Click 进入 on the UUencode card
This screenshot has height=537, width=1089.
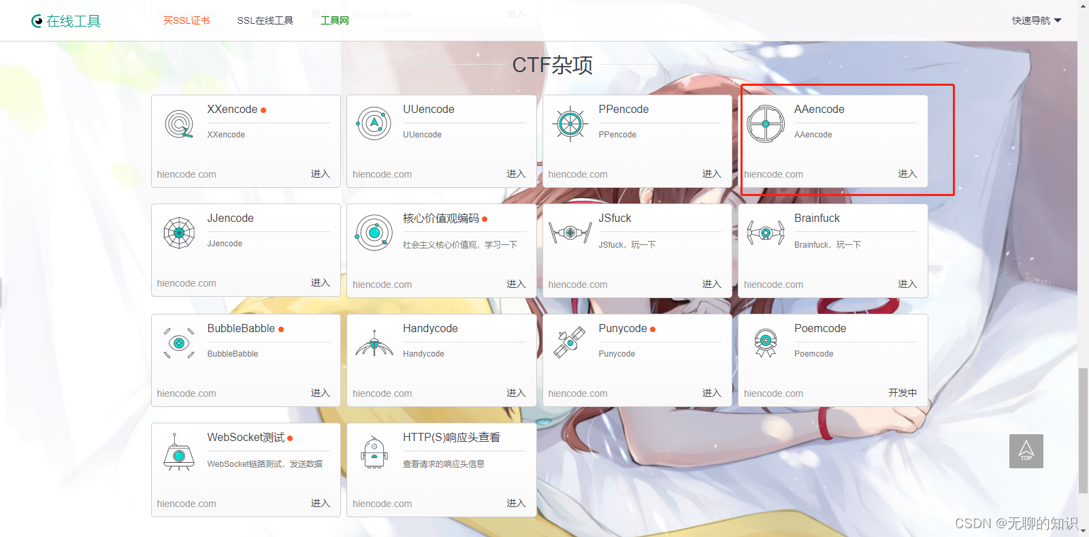pyautogui.click(x=516, y=174)
